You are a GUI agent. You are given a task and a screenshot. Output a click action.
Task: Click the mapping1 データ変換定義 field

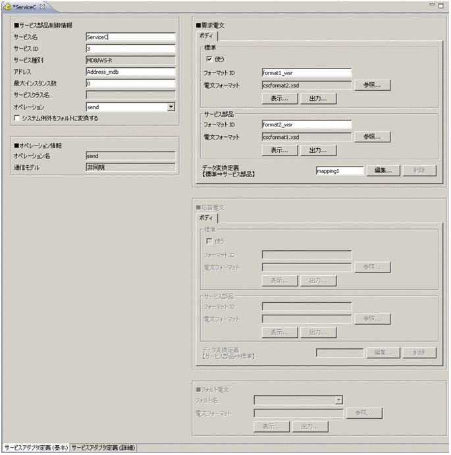pos(339,170)
